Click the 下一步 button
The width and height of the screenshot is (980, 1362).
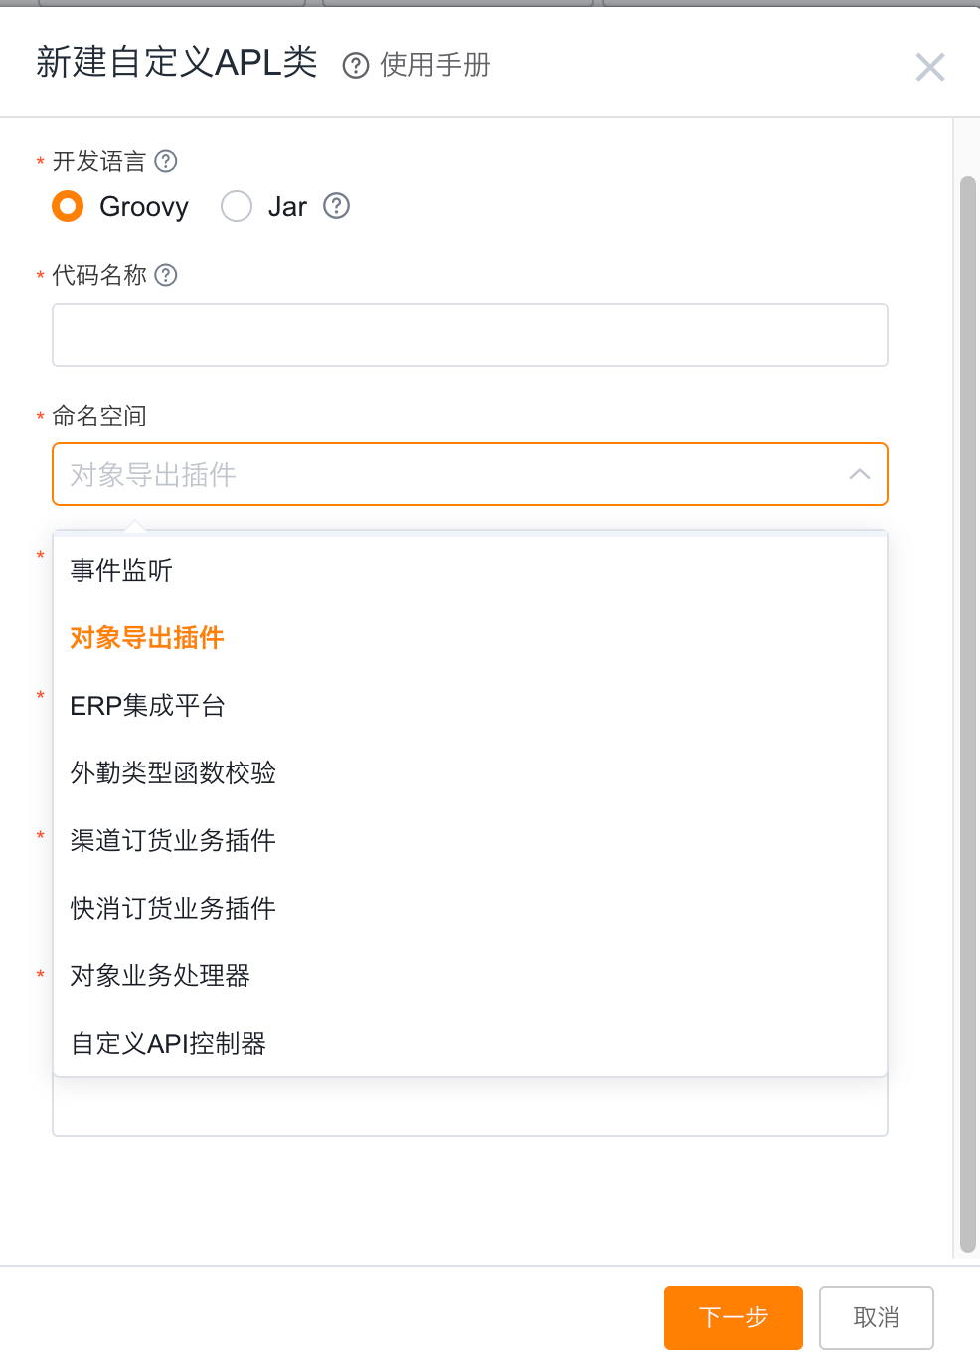click(x=733, y=1318)
